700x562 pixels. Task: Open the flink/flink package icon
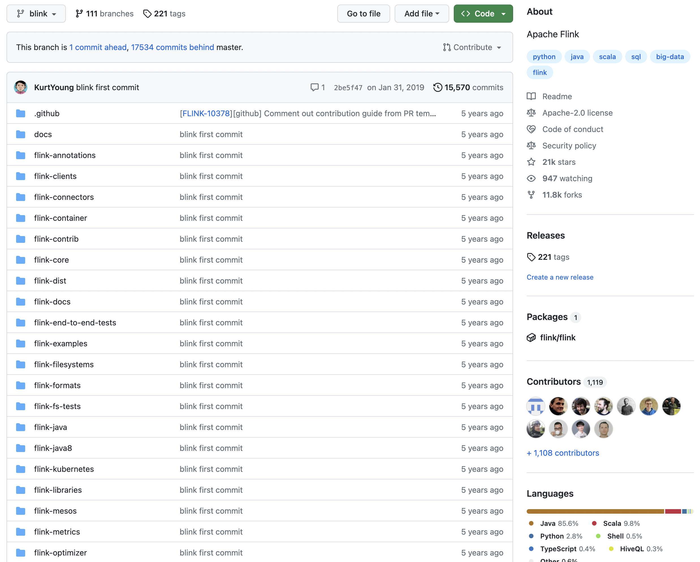click(531, 338)
